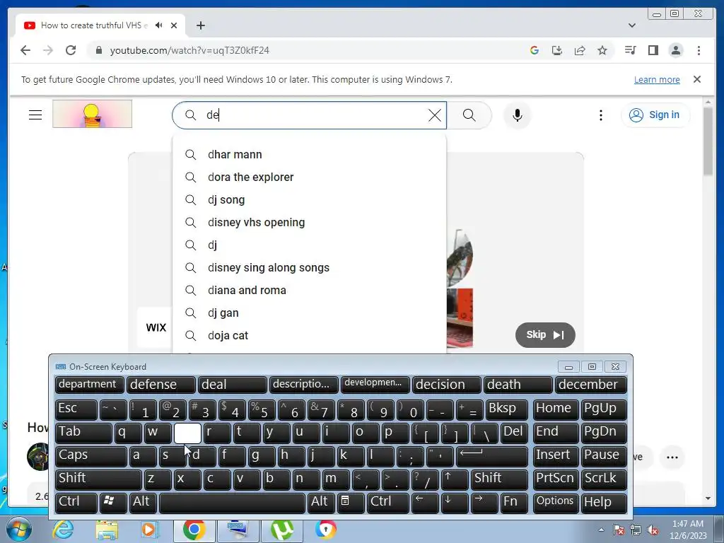
Task: Open Chrome's three-dot menu
Action: (699, 50)
